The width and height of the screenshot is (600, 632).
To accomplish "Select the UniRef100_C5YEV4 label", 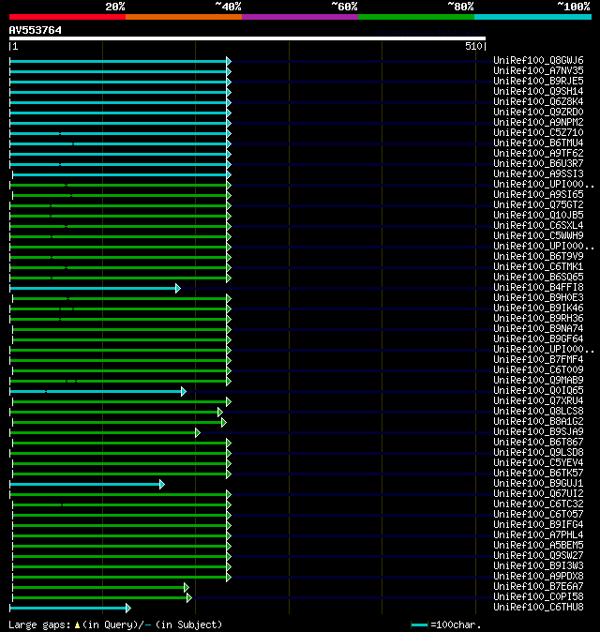I will (538, 463).
